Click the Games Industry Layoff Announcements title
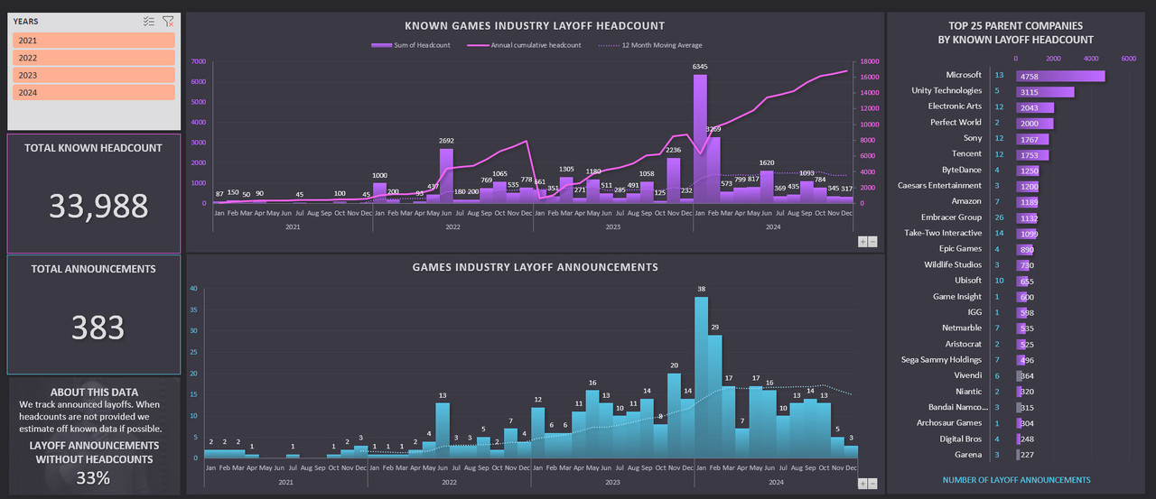Image resolution: width=1156 pixels, height=499 pixels. 535,267
